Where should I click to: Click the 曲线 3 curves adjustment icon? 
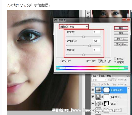coord(98,103)
